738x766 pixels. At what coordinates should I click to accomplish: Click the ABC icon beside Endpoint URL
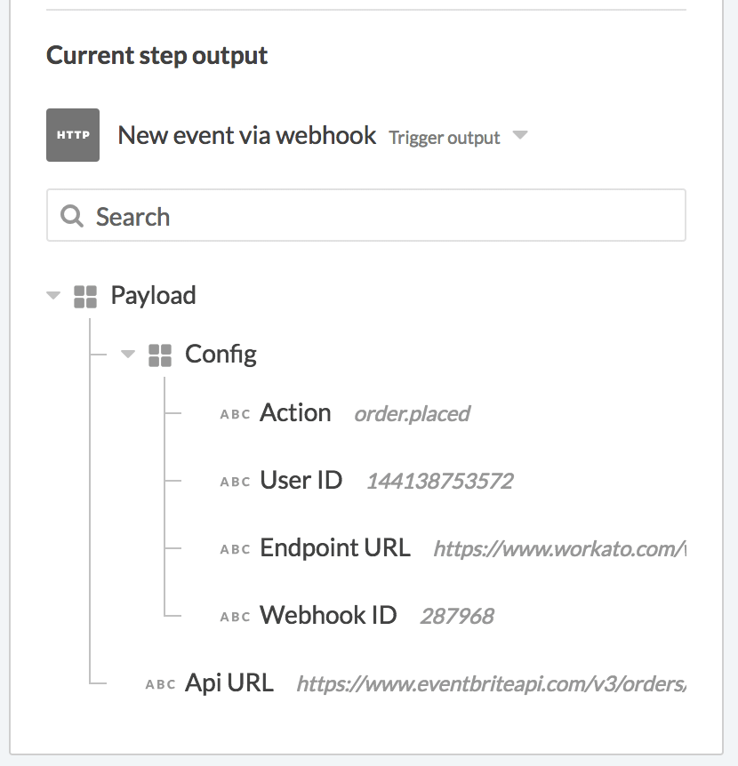tap(236, 549)
